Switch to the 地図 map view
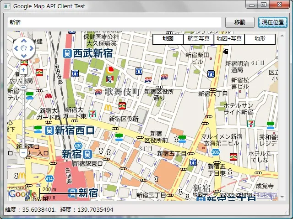This screenshot has height=219, width=293. (168, 39)
